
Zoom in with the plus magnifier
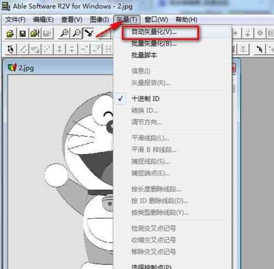pos(64,33)
